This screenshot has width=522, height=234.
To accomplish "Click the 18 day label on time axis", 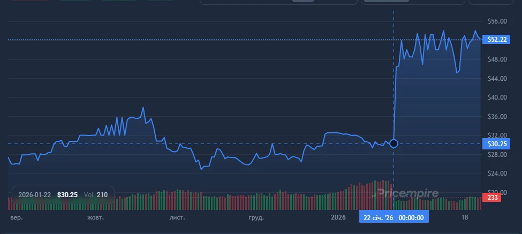I will coord(465,217).
